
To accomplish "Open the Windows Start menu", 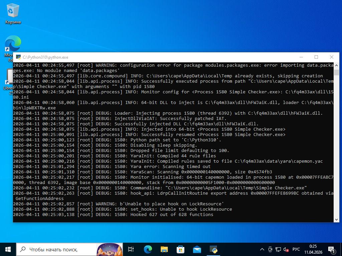I will tap(8, 249).
